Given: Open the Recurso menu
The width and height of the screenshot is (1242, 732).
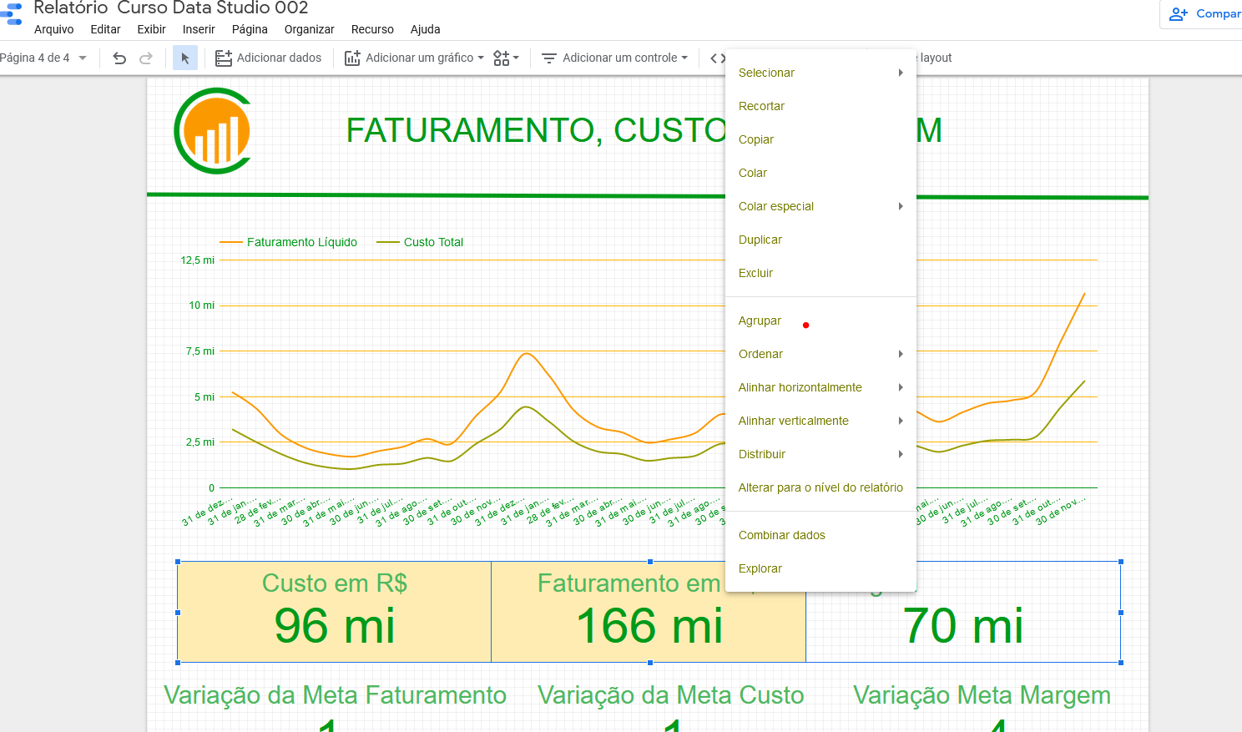Looking at the screenshot, I should [372, 29].
